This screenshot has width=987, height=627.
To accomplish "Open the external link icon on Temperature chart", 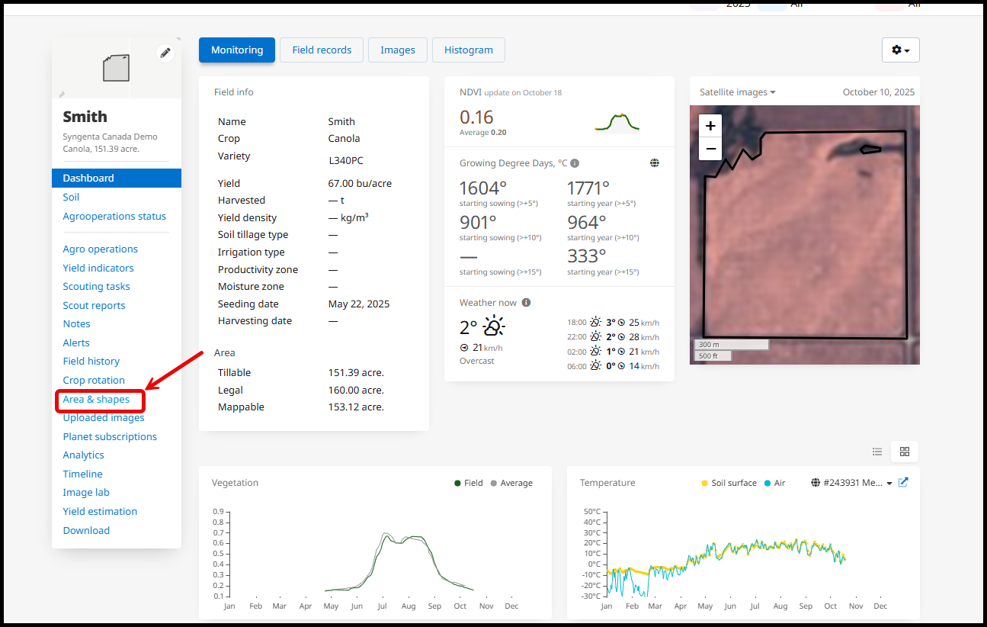I will [x=903, y=482].
